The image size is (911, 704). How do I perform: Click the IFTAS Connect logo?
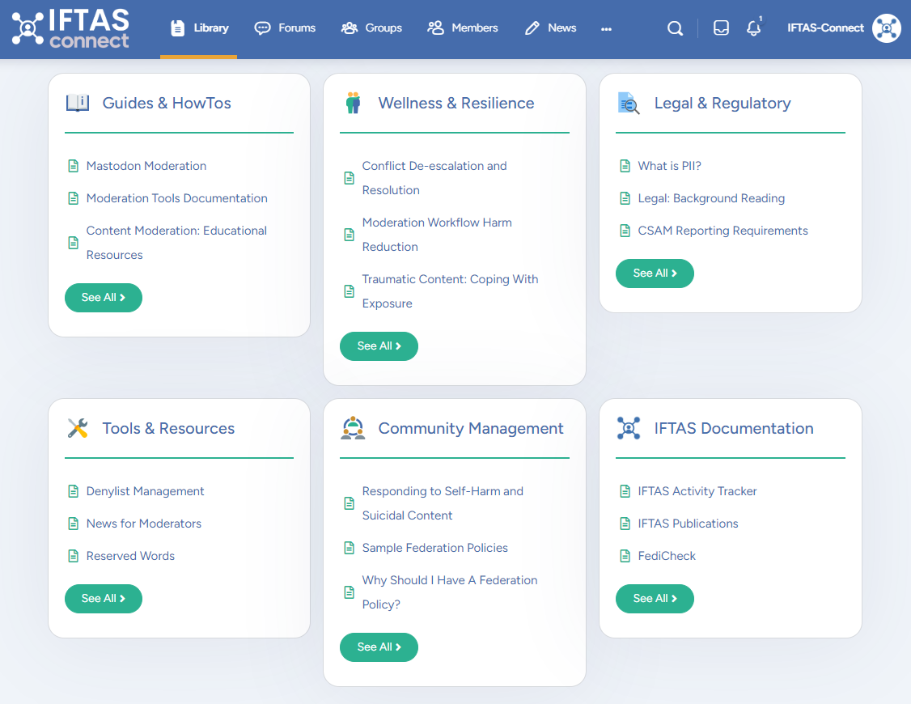(x=70, y=28)
